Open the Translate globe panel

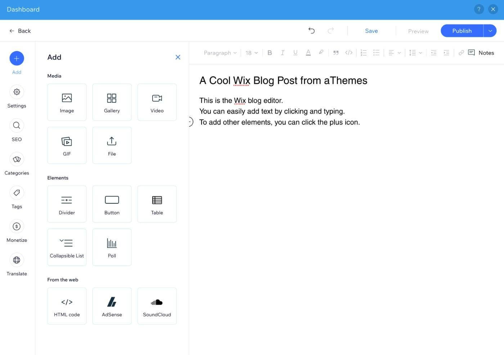pyautogui.click(x=17, y=260)
